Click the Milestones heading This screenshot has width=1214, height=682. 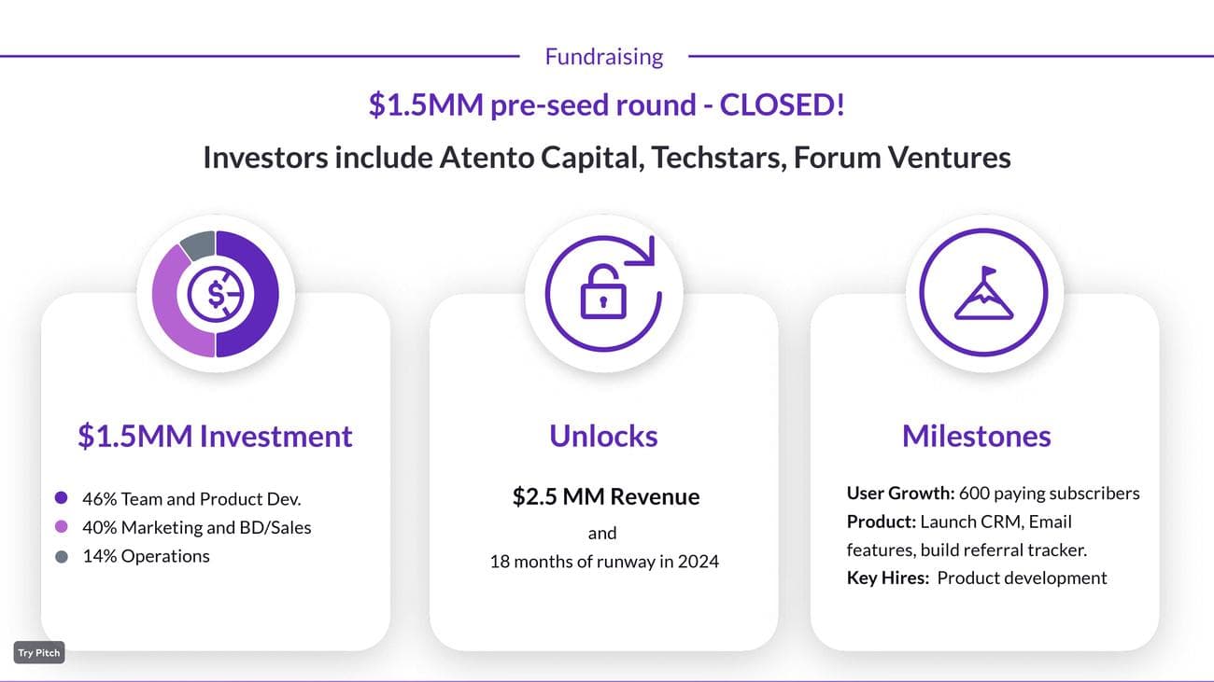point(976,436)
